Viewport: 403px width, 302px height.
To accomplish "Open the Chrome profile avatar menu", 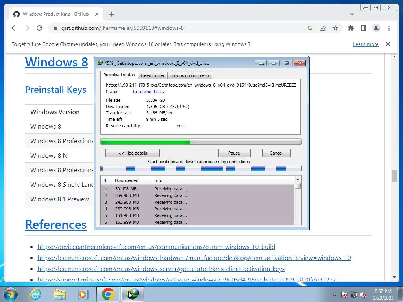I will point(376,28).
